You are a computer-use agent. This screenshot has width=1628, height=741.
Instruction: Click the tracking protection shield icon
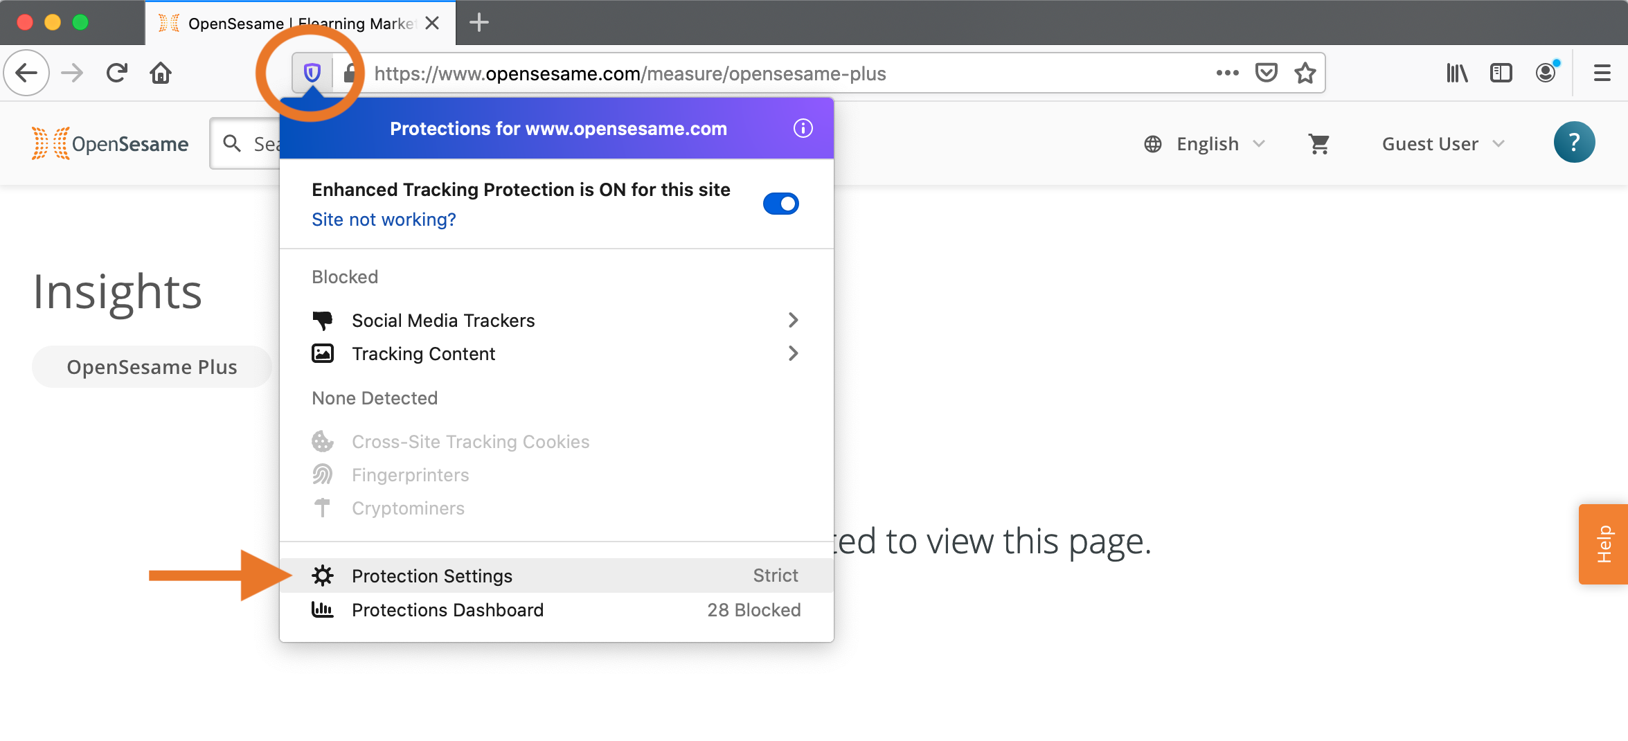coord(312,73)
